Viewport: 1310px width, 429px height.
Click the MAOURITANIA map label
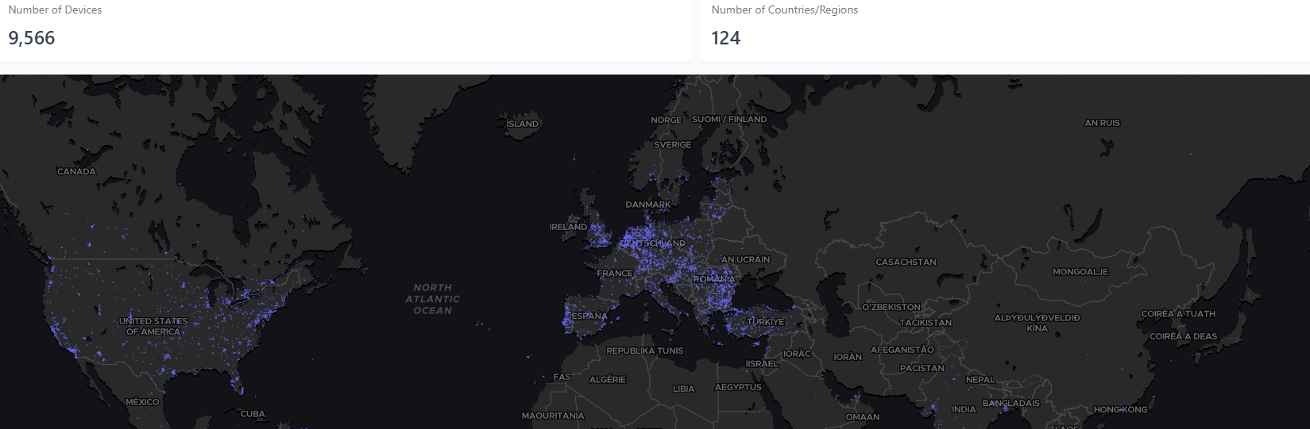coord(553,416)
